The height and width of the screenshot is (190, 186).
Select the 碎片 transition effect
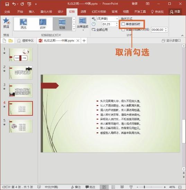(43, 24)
